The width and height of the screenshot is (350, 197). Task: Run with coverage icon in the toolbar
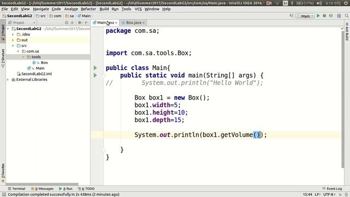point(331,16)
